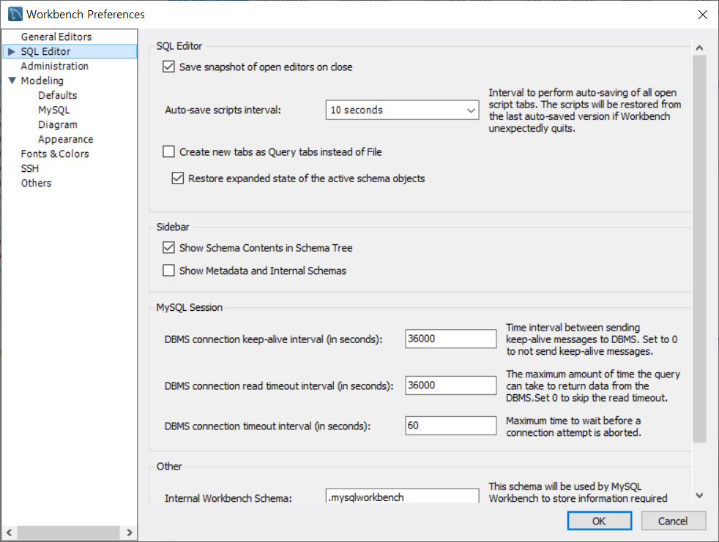This screenshot has height=542, width=719.
Task: Click the tree's right scroll arrow
Action: coord(130,532)
